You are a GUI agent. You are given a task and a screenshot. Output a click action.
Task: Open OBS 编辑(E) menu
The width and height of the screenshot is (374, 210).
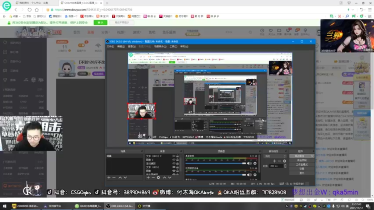pos(121,46)
